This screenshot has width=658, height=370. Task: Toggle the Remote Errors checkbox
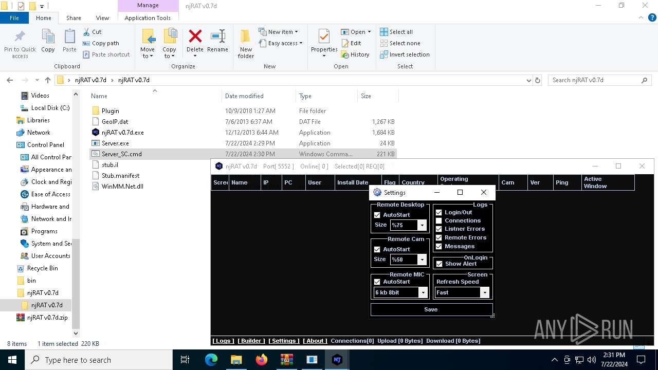pyautogui.click(x=438, y=238)
